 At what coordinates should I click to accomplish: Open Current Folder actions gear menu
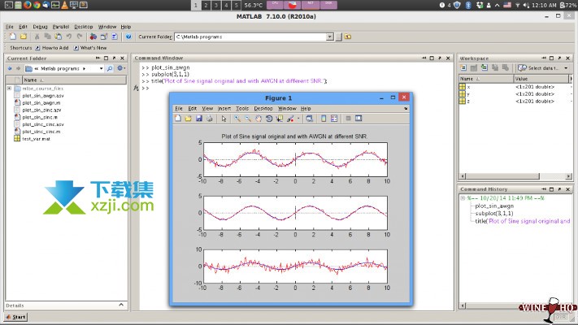[120, 68]
